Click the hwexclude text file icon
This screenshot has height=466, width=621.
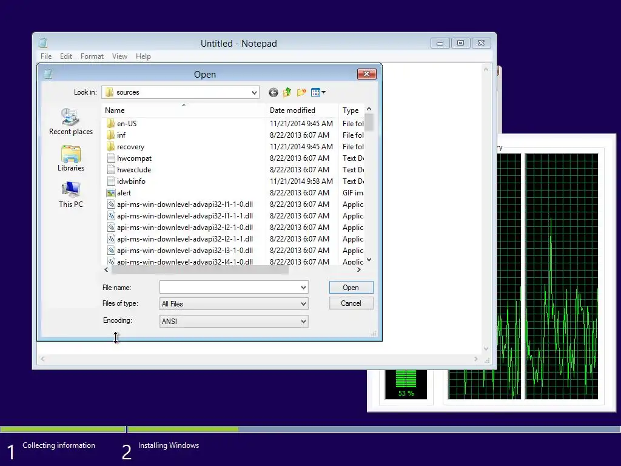pos(111,170)
